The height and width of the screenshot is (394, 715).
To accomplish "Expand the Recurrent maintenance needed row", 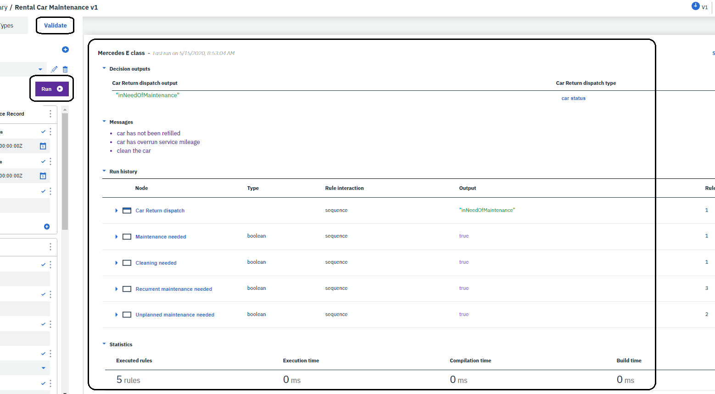I will point(117,289).
